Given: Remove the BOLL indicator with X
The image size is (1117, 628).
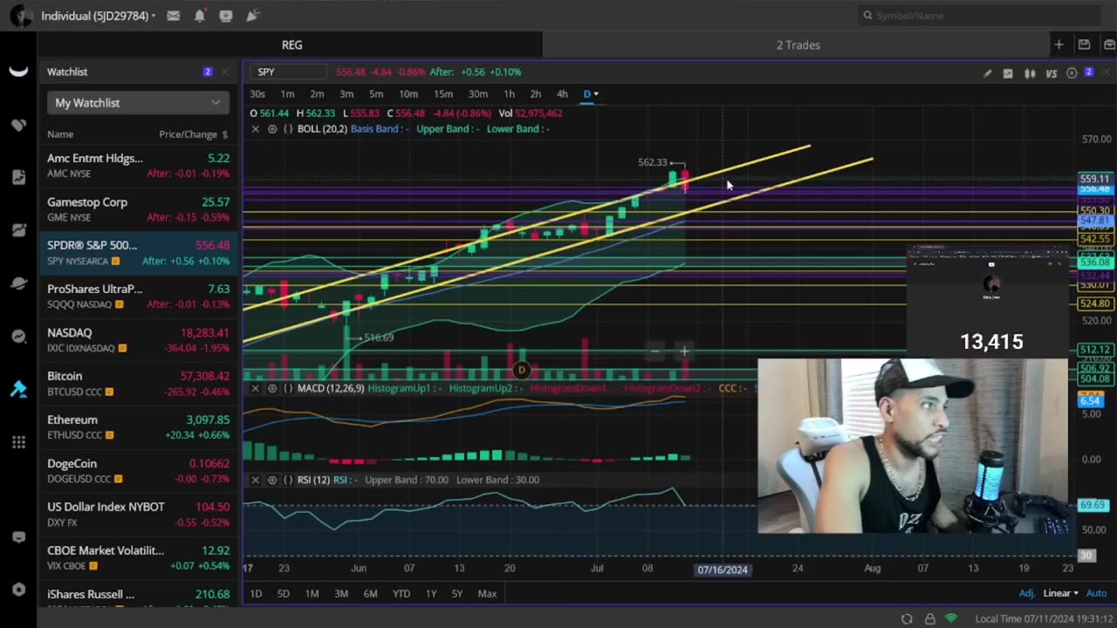Looking at the screenshot, I should (x=255, y=129).
